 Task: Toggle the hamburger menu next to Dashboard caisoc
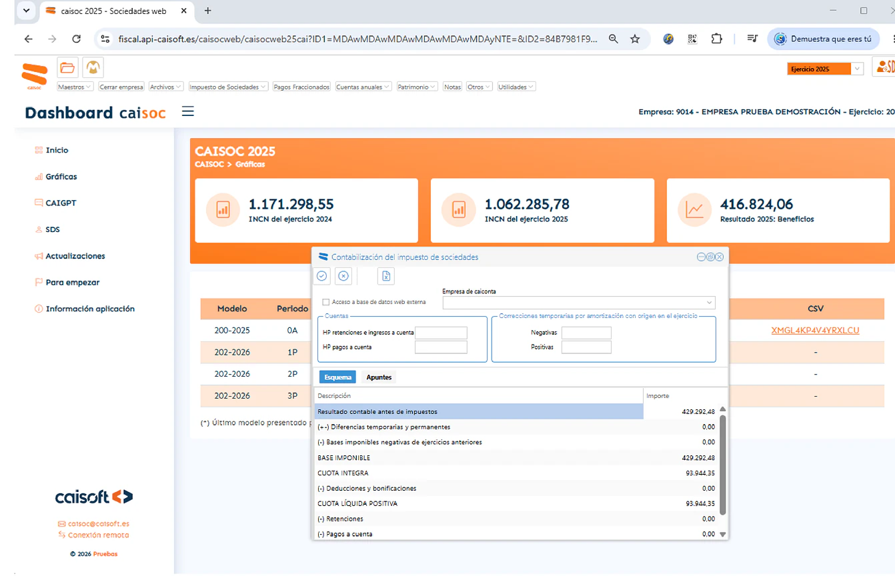[188, 111]
